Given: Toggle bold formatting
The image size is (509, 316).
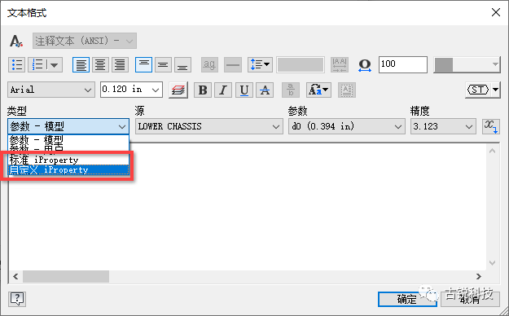Looking at the screenshot, I should tap(203, 90).
